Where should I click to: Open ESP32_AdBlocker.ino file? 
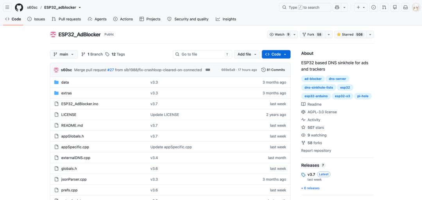(80, 104)
